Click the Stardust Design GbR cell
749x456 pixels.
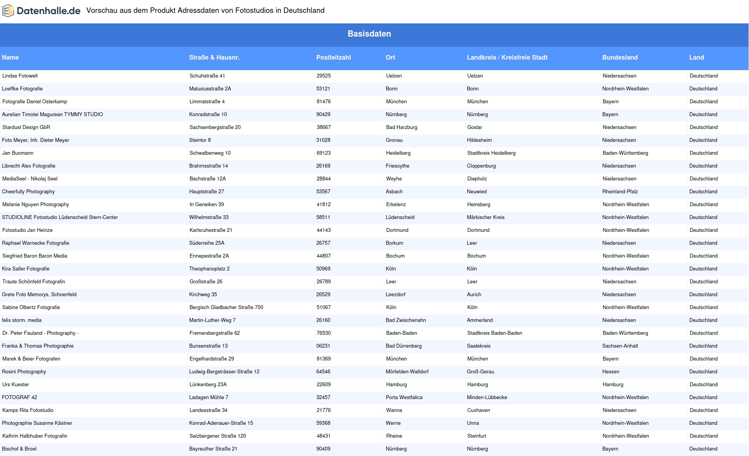(26, 127)
